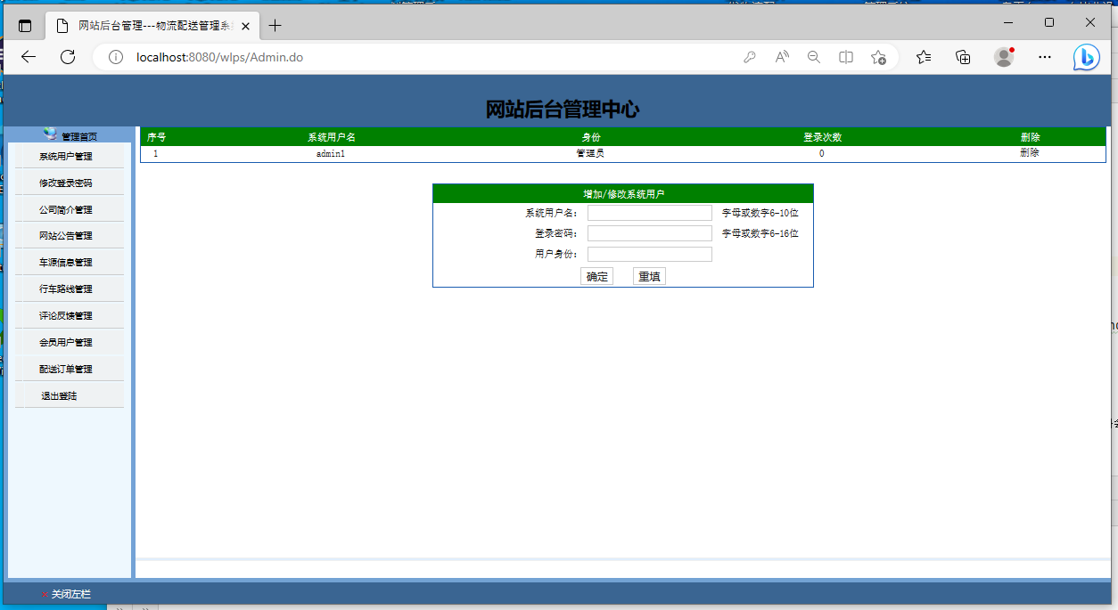The image size is (1118, 610).
Task: Click 退出登陆 to log out
Action: (x=59, y=396)
